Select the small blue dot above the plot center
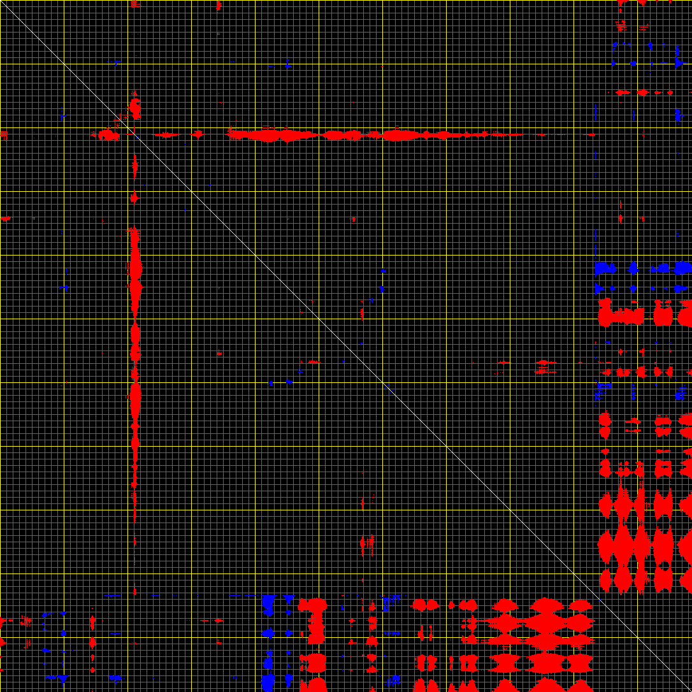 tap(382, 271)
